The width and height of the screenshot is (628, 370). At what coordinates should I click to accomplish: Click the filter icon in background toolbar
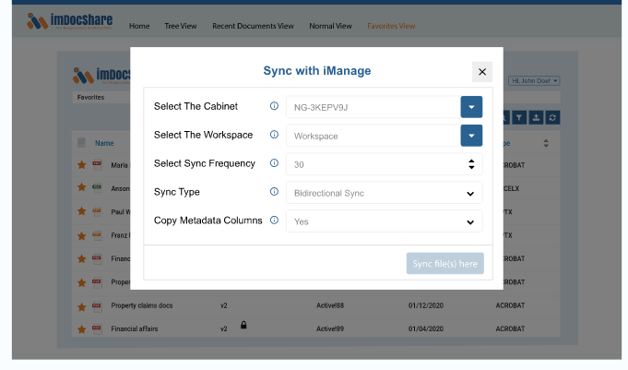point(519,117)
